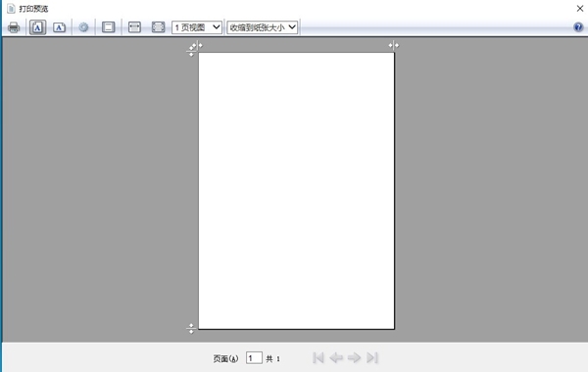
Task: Click the "打印预览" window title text
Action: click(33, 9)
